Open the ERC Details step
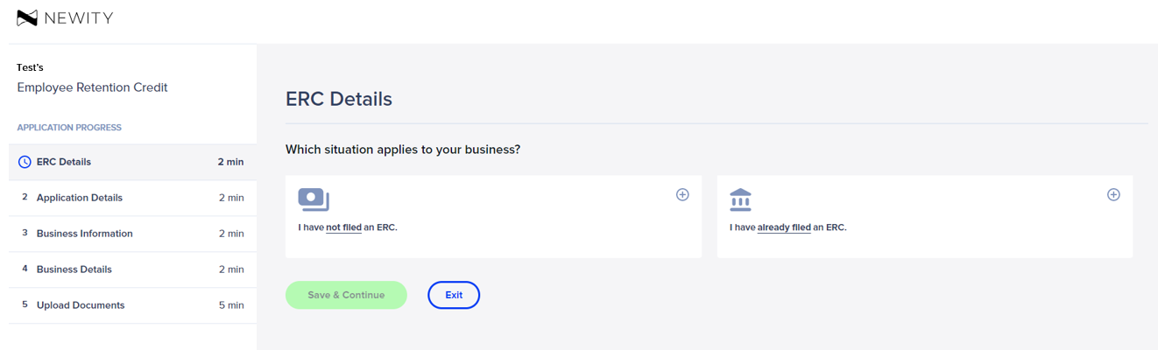This screenshot has width=1158, height=350. [x=132, y=162]
